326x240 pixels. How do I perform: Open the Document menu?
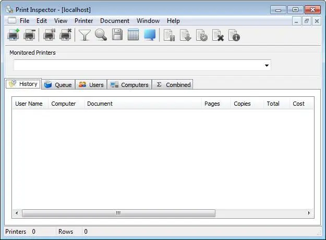[x=115, y=21]
